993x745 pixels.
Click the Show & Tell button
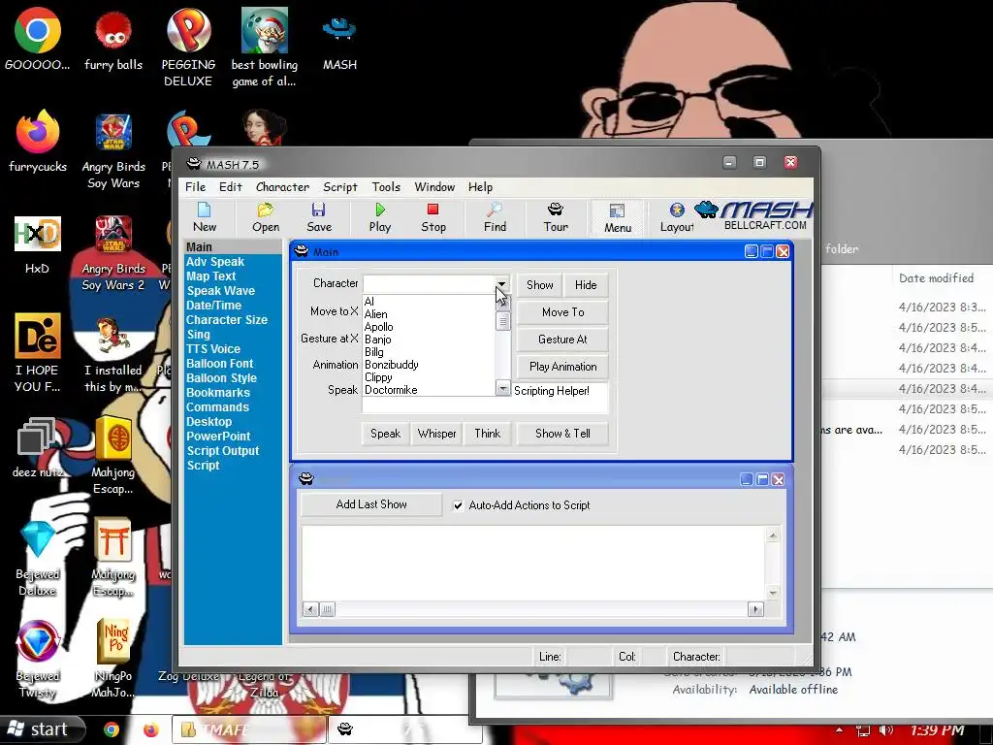click(x=562, y=434)
